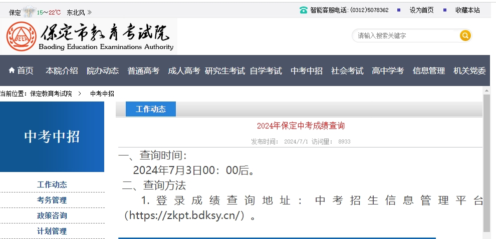Click the 发布时间 2024/7/1 text
Screen dimensions: 496x239
[x=280, y=141]
